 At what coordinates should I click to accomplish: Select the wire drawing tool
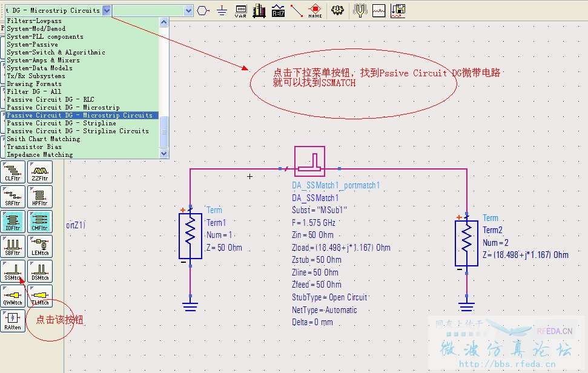[x=297, y=11]
